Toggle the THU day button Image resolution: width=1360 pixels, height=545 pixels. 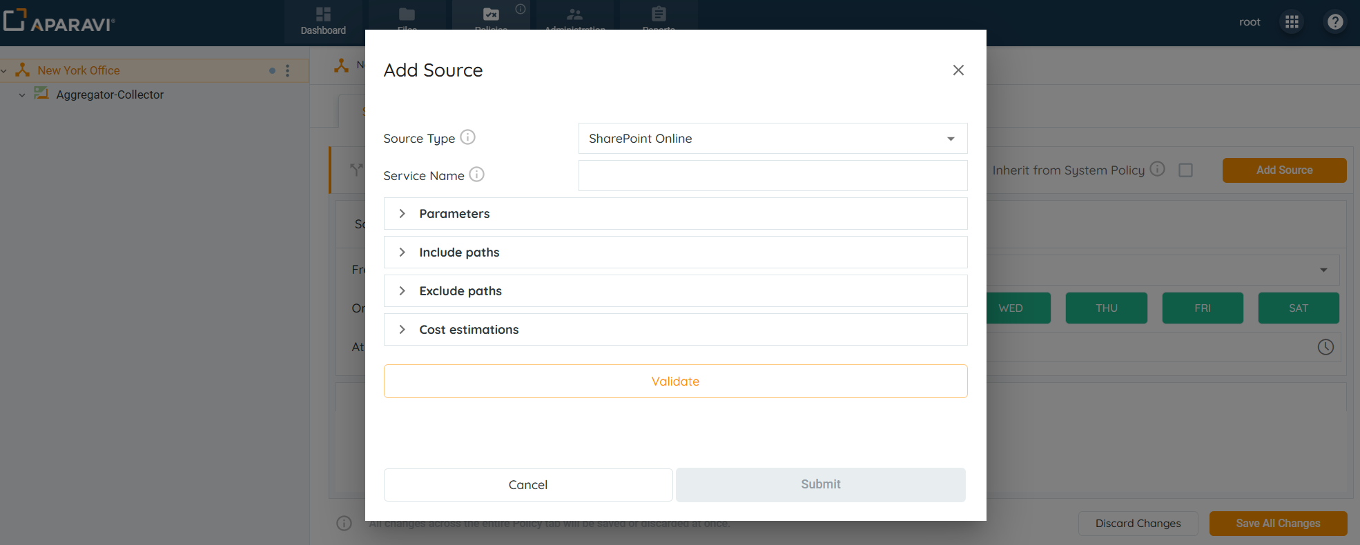pyautogui.click(x=1106, y=308)
